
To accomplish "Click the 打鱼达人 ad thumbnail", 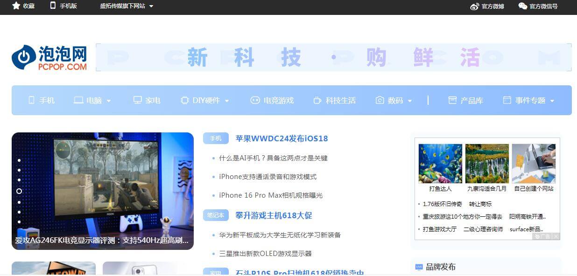I will 440,163.
